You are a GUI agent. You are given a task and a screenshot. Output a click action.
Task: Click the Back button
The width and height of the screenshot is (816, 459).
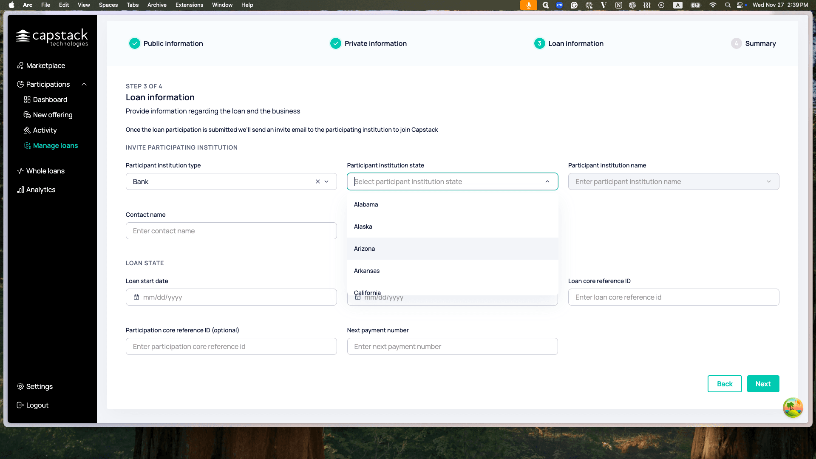[x=725, y=384]
